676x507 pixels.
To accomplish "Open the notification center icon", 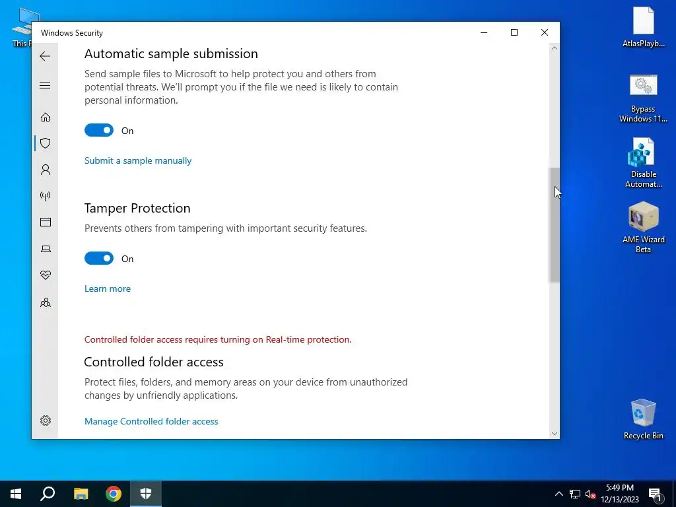I will (655, 494).
